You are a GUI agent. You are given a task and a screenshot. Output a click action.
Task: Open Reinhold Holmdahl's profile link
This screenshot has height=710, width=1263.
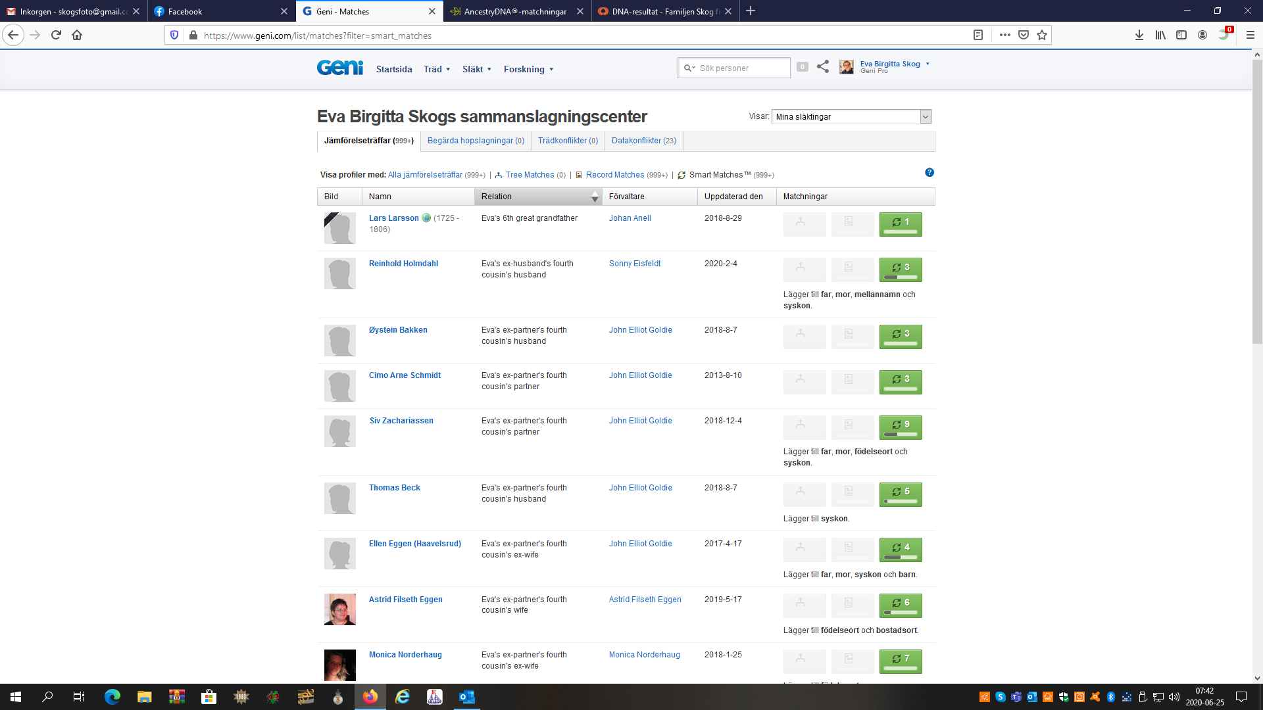point(403,264)
